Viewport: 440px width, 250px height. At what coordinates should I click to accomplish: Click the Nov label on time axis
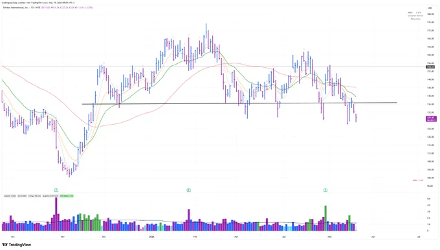point(63,237)
